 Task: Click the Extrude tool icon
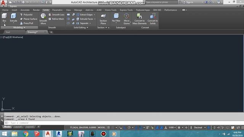[x=13, y=16]
